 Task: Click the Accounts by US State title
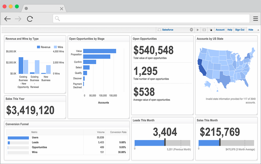pyautogui.click(x=210, y=39)
